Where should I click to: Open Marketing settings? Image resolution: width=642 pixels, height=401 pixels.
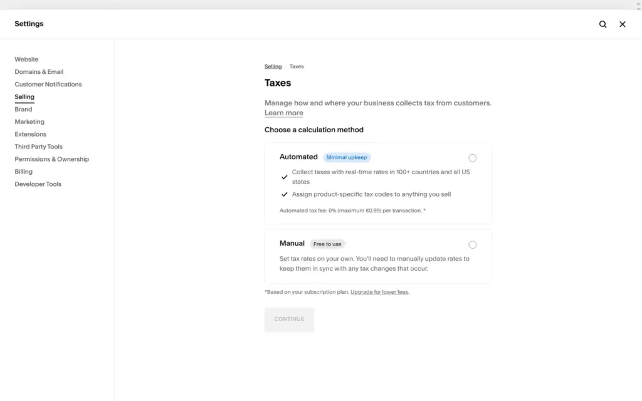click(29, 122)
